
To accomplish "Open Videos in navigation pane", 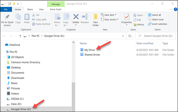I will click(13, 94).
